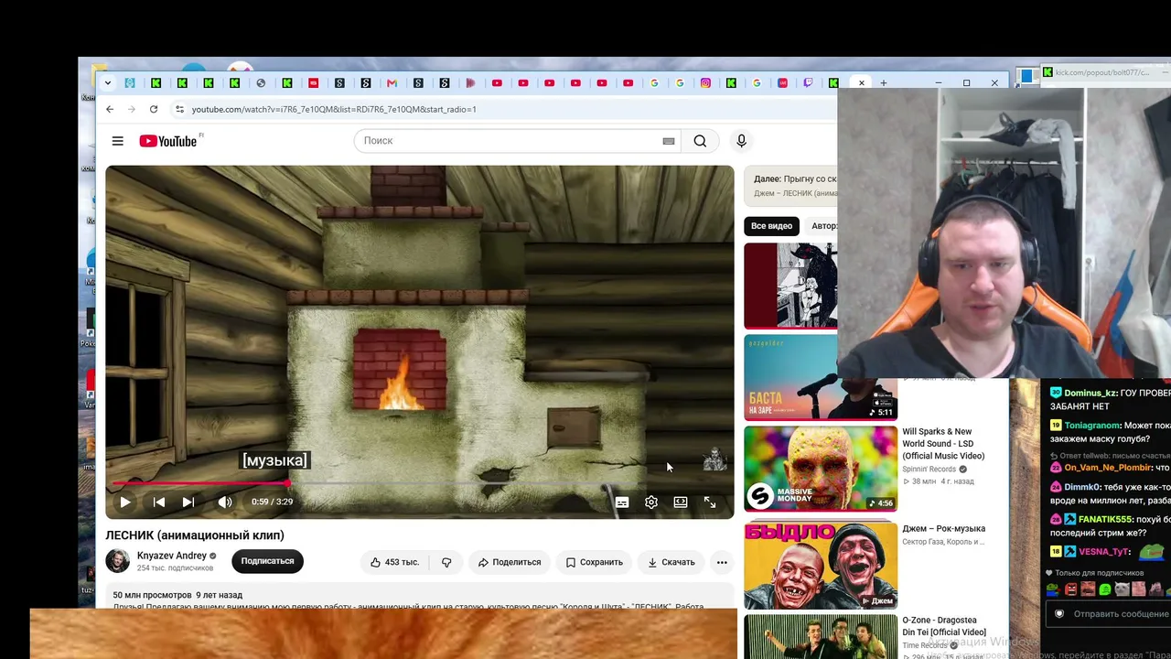
Task: Click the browser back arrow
Action: (110, 110)
